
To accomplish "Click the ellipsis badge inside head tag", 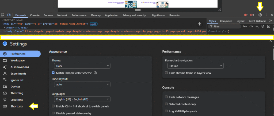I will click(x=16, y=27).
